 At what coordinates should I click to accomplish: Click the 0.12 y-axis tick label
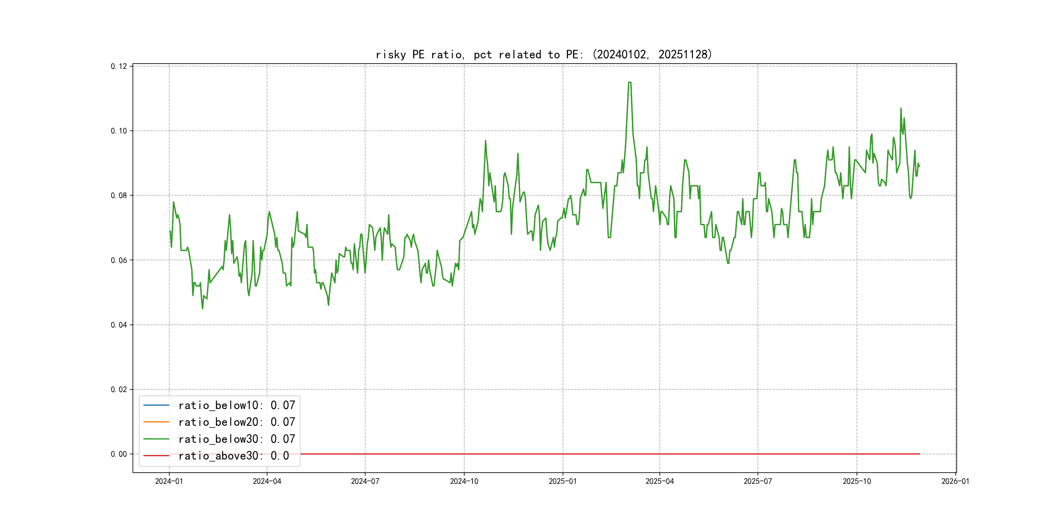tap(119, 66)
